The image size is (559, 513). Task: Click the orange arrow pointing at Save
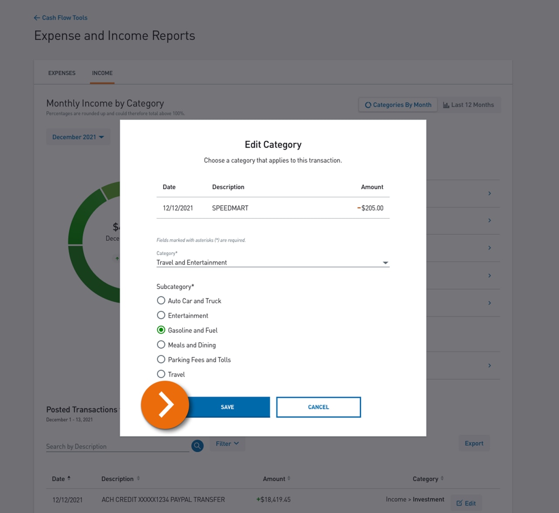click(165, 405)
